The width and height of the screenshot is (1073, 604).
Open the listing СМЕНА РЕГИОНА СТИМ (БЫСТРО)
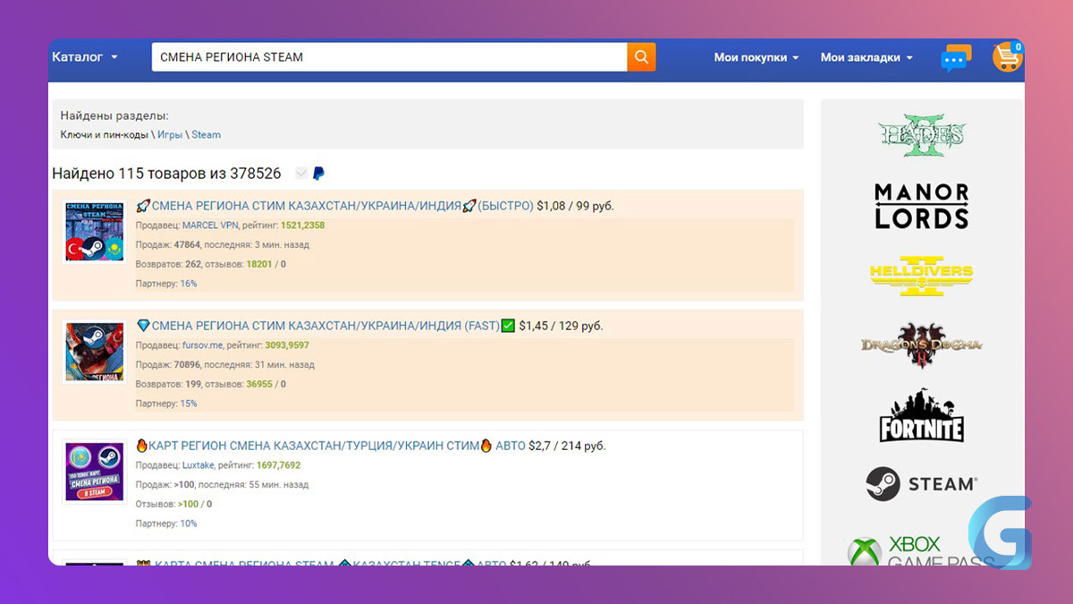click(x=334, y=206)
